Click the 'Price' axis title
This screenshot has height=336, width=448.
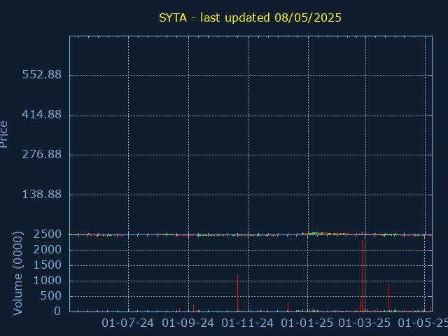[3, 134]
